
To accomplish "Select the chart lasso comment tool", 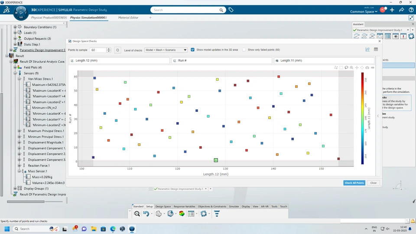I will click(347, 68).
